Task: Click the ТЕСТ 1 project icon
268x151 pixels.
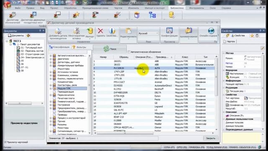Action: pos(11,41)
